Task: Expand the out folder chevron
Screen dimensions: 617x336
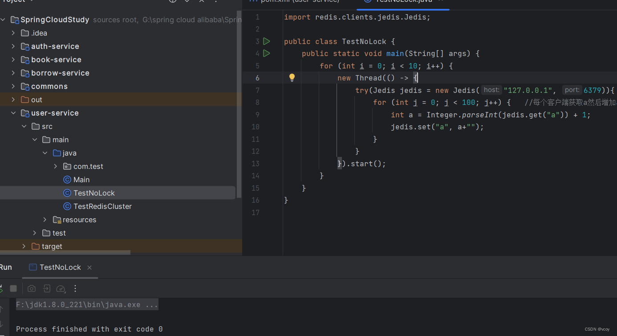Action: 13,100
